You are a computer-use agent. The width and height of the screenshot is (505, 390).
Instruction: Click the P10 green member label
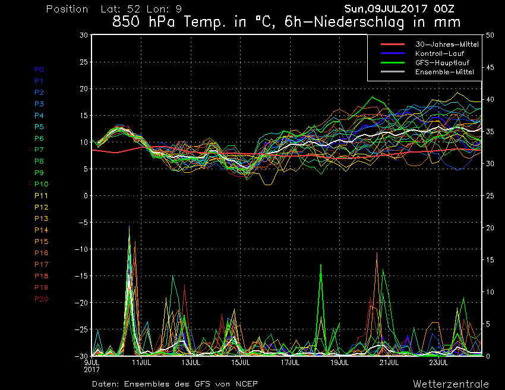coord(41,184)
